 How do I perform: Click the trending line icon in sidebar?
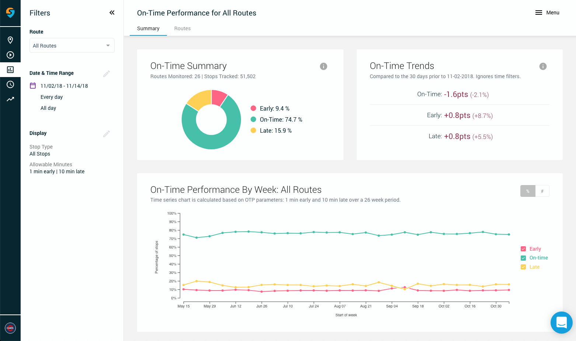[10, 99]
